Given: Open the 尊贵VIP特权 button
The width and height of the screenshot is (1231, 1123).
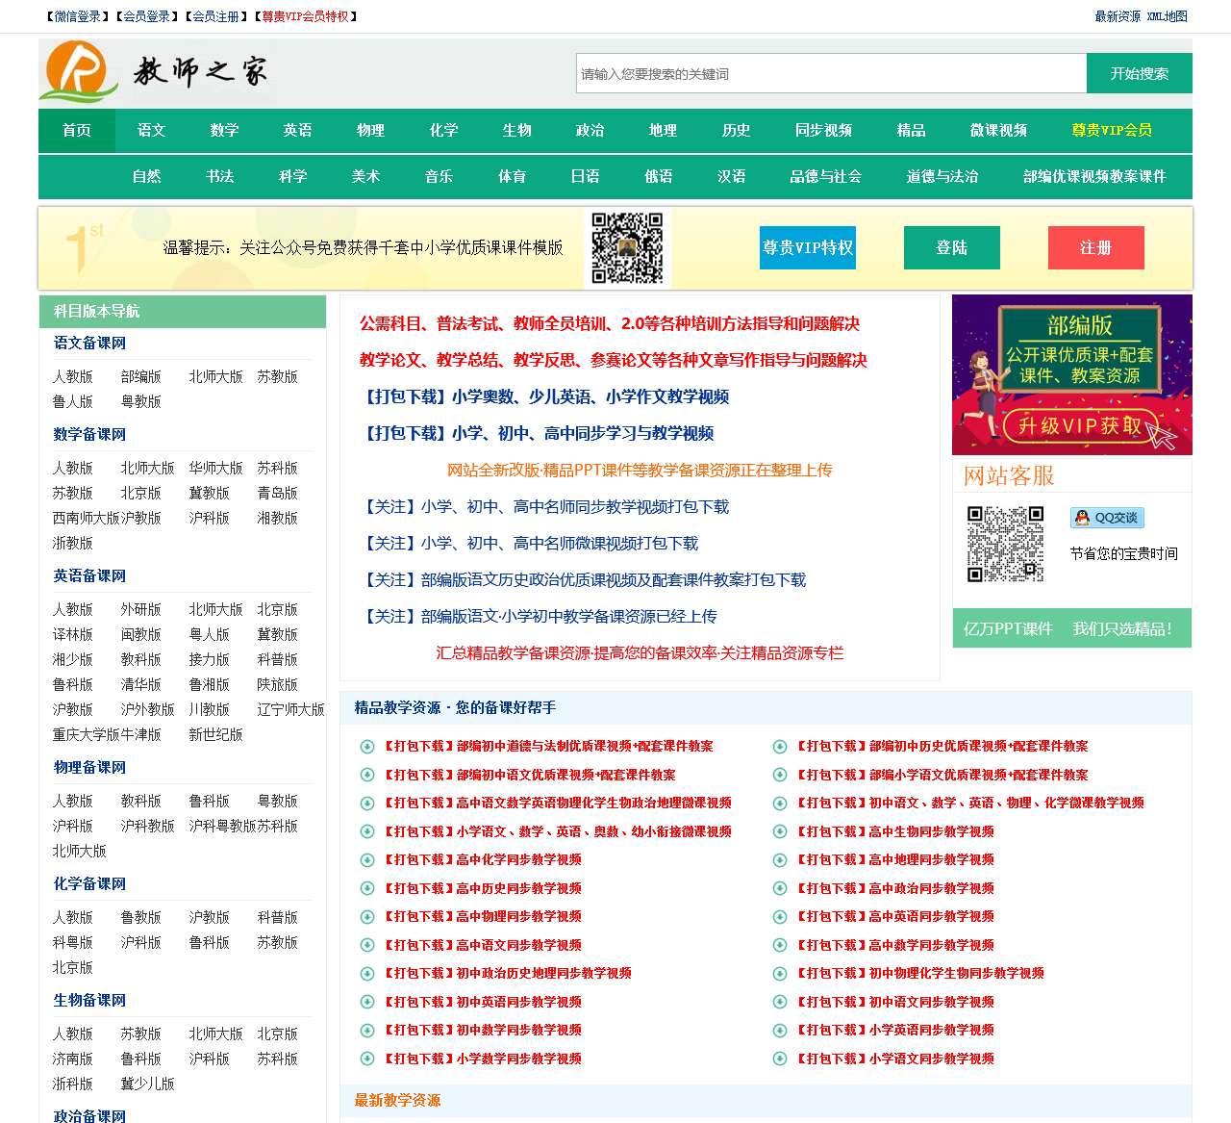Looking at the screenshot, I should (x=807, y=248).
